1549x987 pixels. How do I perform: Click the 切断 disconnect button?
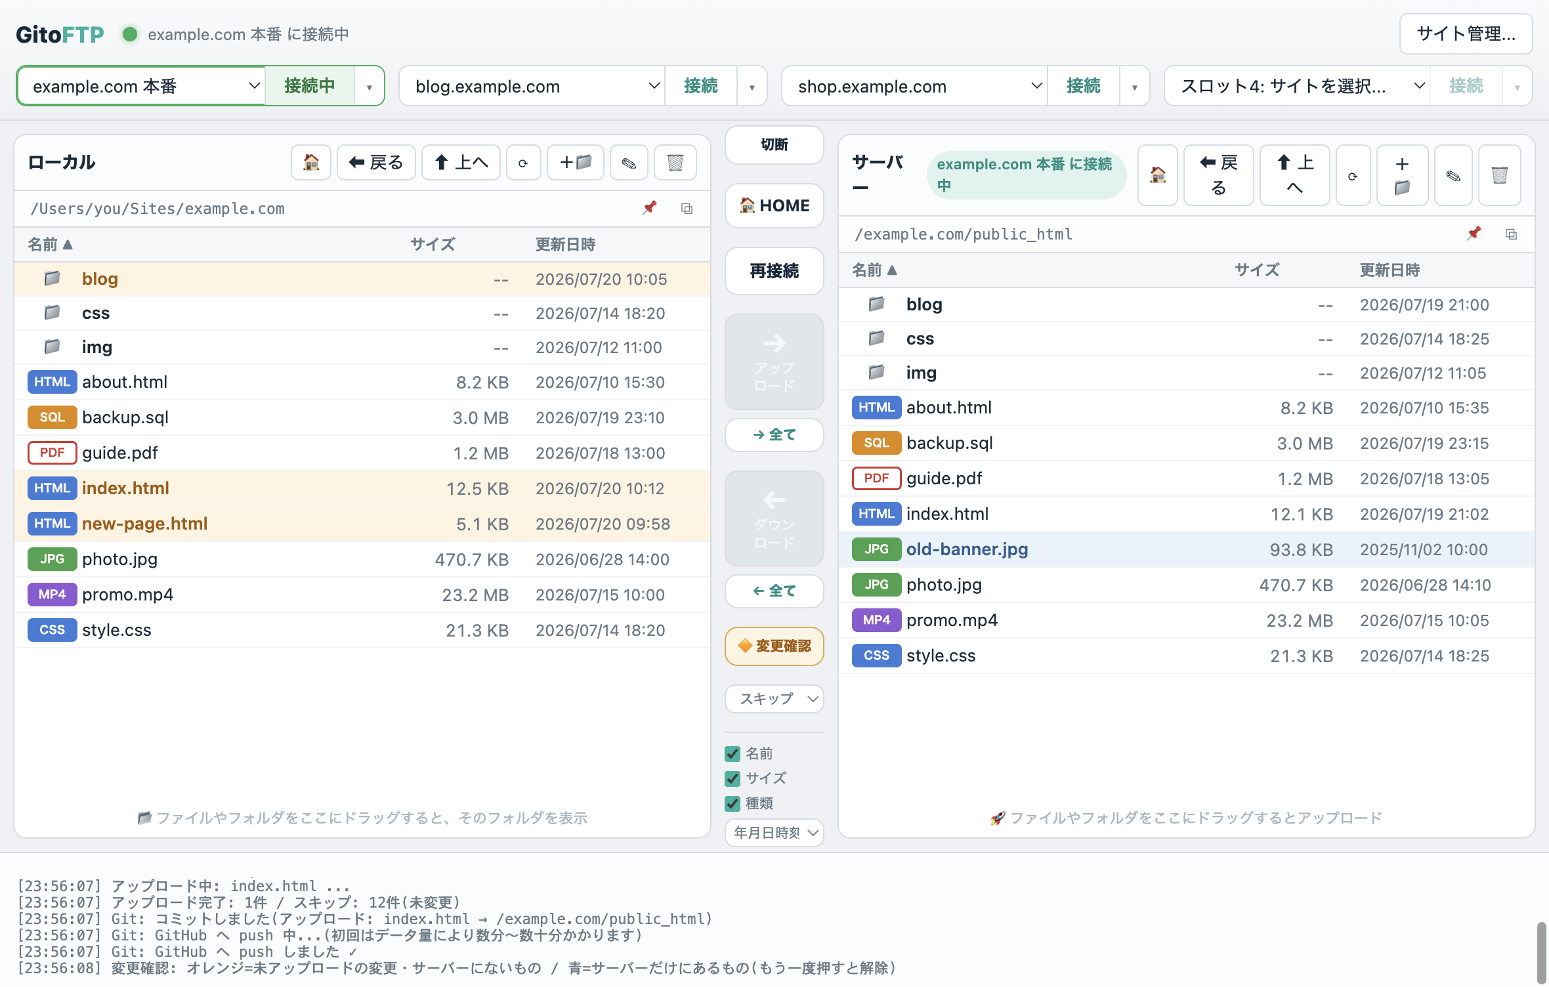(774, 145)
